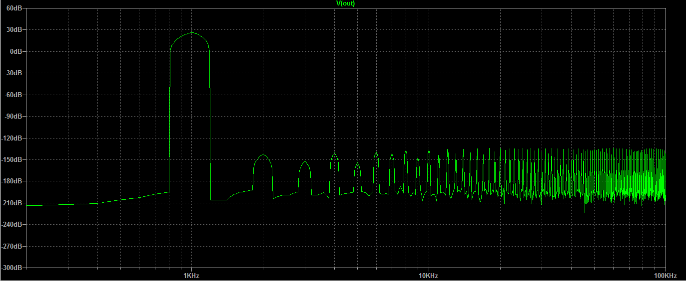The height and width of the screenshot is (281, 686).
Task: Click the -240dB vertical axis label
Action: click(x=11, y=225)
